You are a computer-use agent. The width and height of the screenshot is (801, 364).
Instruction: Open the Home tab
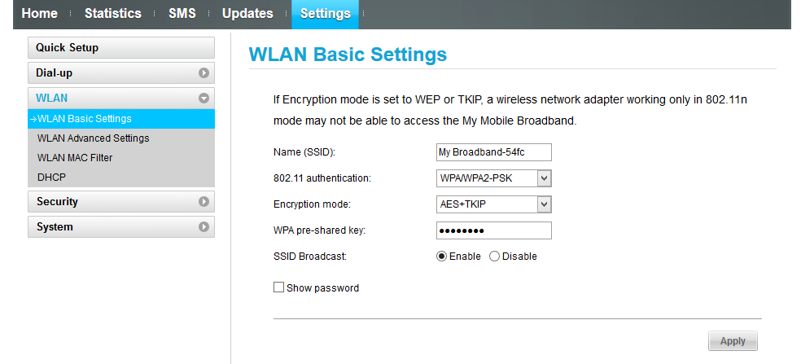point(39,14)
